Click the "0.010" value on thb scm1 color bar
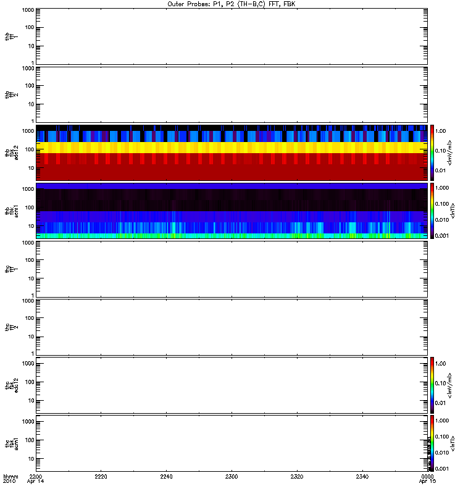Screen dimensions: 463x494 coord(442,220)
